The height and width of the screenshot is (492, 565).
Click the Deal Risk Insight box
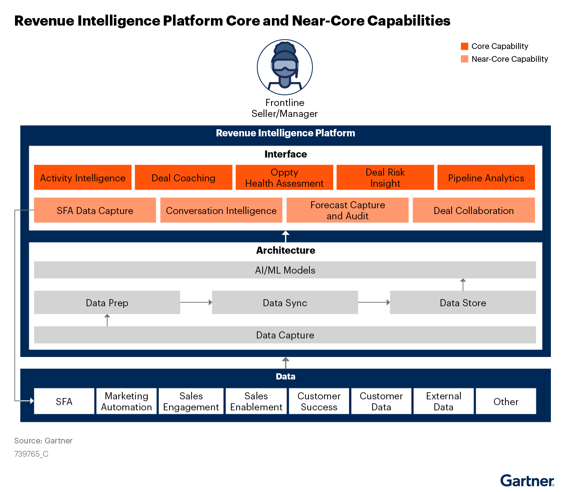coord(385,177)
